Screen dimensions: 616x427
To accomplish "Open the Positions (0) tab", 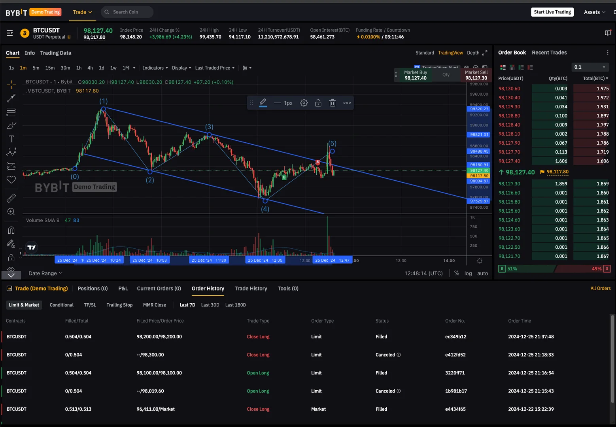I will pyautogui.click(x=93, y=289).
